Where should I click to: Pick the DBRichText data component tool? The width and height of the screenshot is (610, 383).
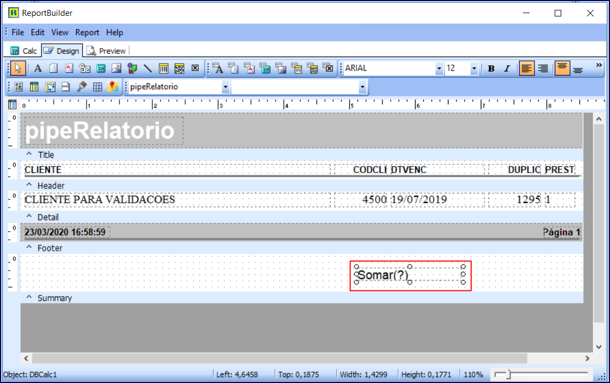point(249,68)
